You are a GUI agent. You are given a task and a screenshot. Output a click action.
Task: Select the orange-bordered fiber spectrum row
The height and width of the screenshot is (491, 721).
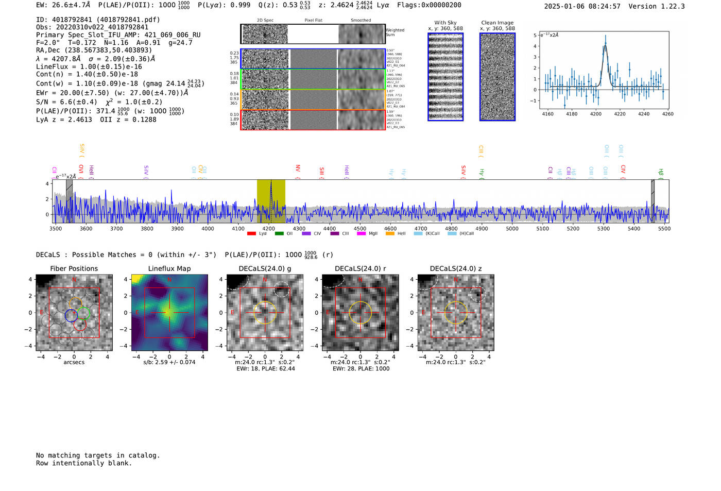[x=313, y=99]
